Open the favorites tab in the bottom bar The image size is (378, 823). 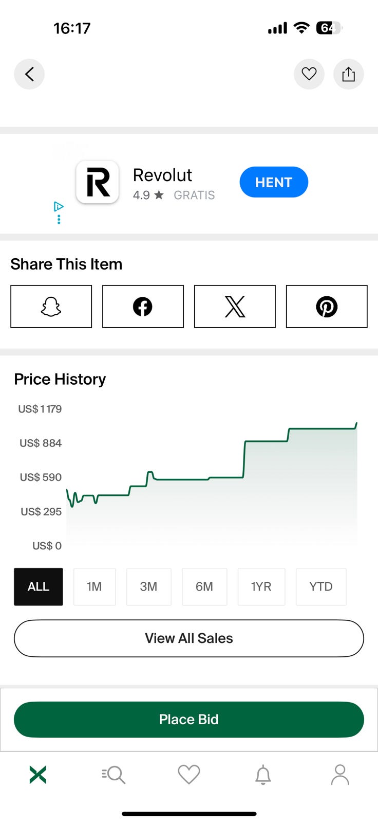(189, 775)
